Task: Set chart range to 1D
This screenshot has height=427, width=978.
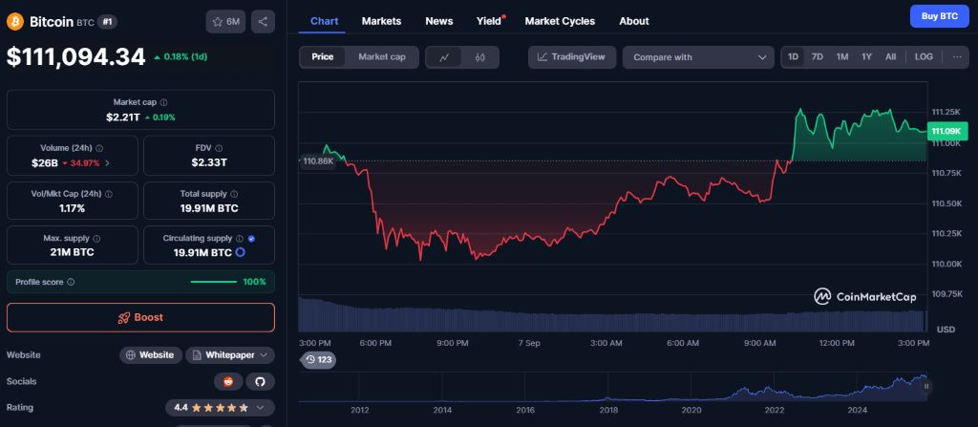Action: click(x=793, y=56)
